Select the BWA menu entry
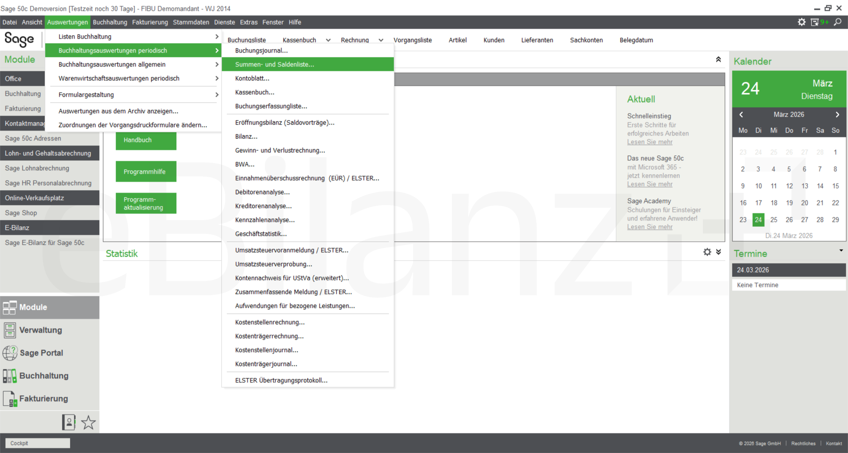The width and height of the screenshot is (848, 453). (x=308, y=164)
